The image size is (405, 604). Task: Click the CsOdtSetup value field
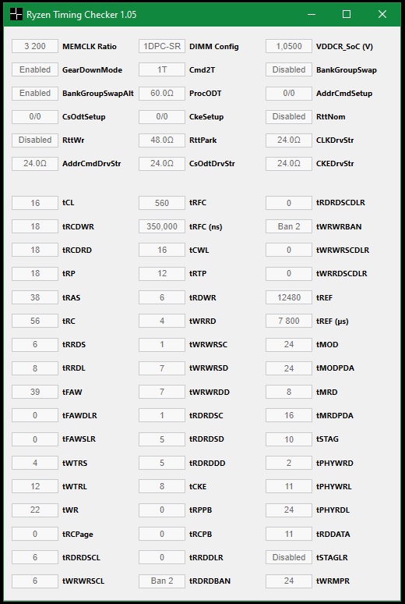(35, 117)
